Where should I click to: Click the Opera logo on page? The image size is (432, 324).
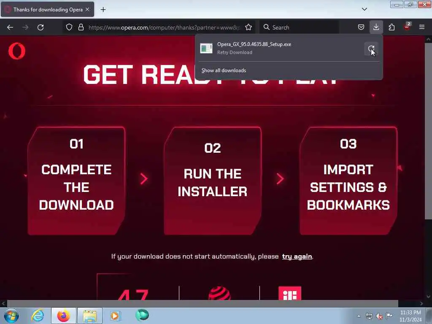pos(17,51)
